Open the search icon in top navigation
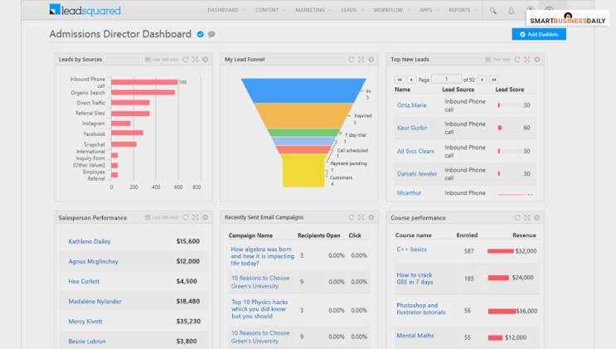 (492, 11)
